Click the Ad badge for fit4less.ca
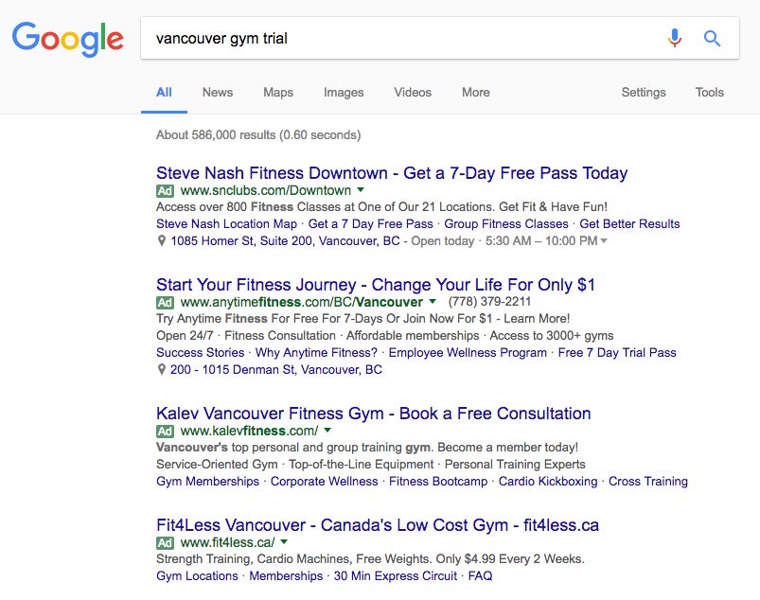 tap(165, 543)
